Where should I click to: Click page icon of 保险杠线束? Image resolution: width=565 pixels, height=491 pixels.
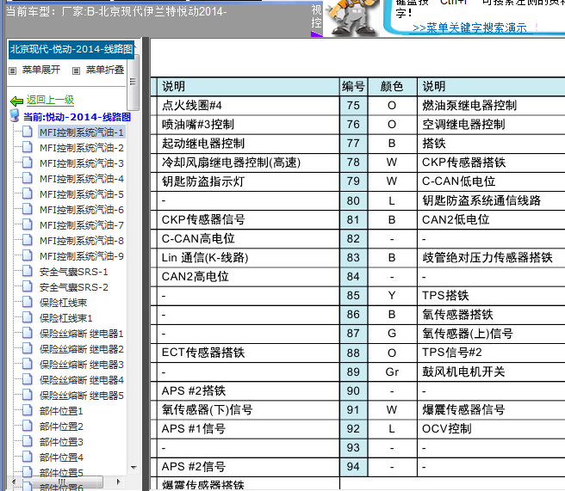27,302
